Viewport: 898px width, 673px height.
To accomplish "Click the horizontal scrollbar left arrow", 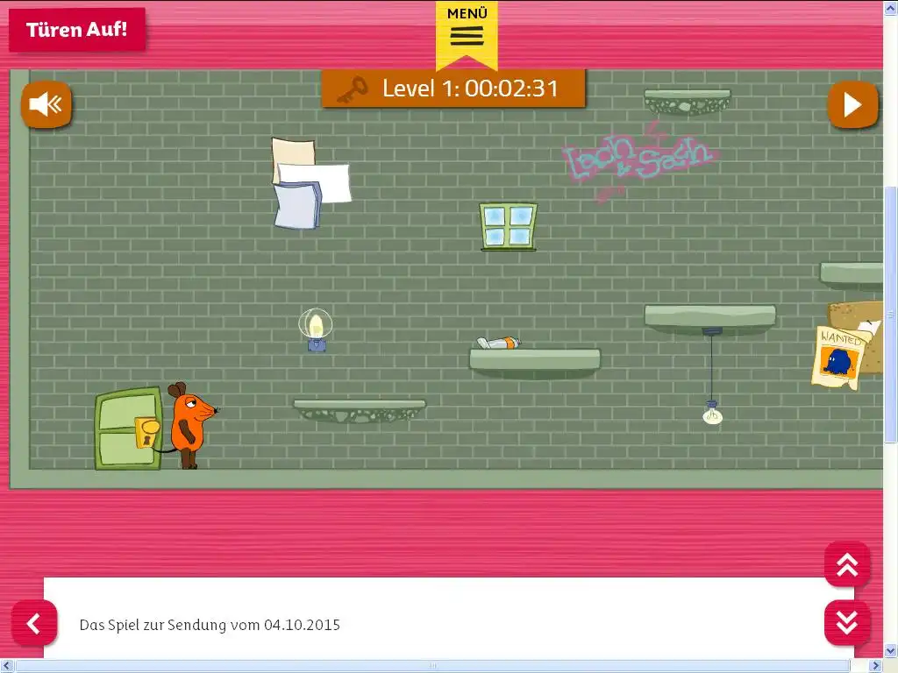I will pyautogui.click(x=6, y=666).
